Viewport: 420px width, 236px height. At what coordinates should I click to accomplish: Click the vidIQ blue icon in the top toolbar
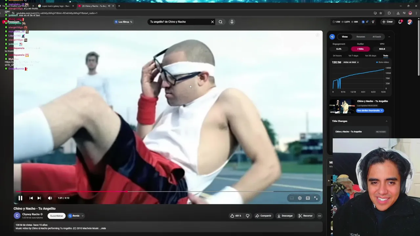(363, 22)
